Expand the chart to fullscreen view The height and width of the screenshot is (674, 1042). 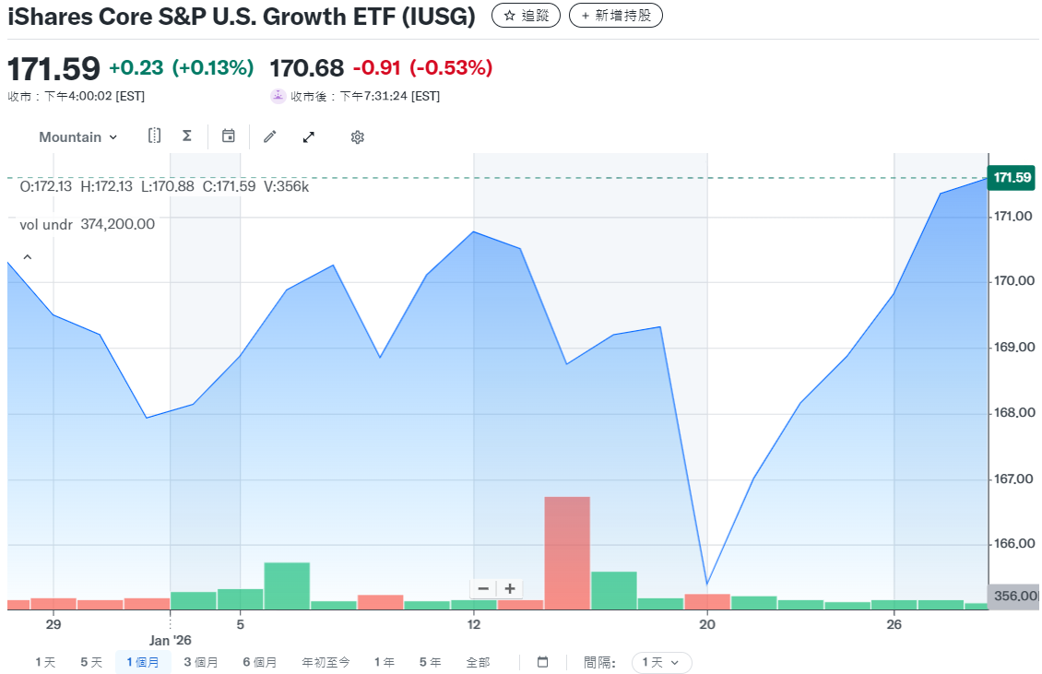pos(308,136)
